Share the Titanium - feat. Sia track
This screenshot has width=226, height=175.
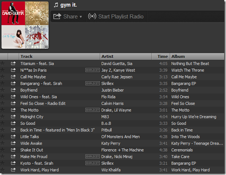(13, 63)
